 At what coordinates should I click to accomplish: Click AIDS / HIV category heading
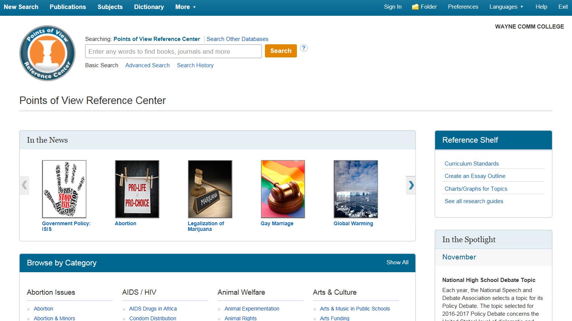point(139,292)
